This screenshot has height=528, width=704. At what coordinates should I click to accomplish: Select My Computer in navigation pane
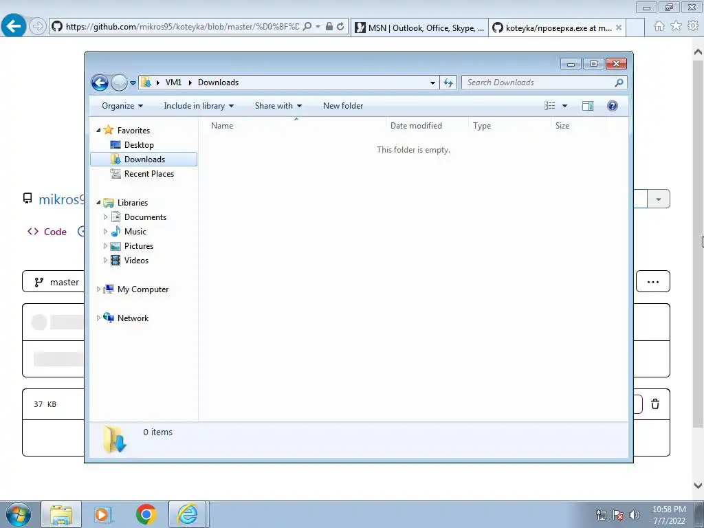click(143, 289)
